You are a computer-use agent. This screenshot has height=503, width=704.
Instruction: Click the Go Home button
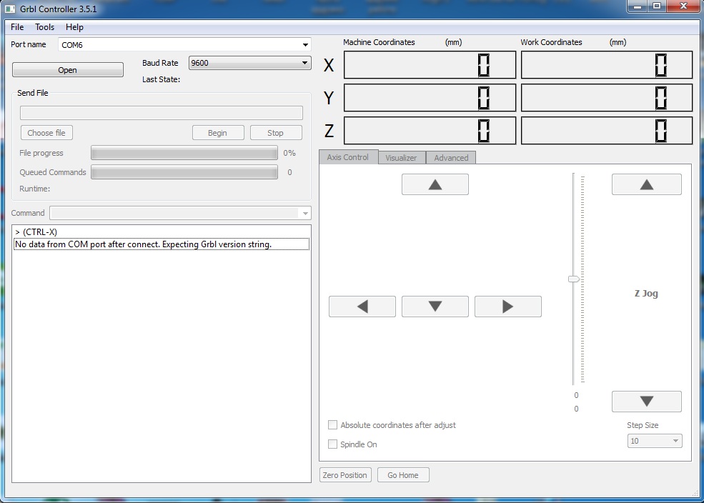(x=403, y=475)
